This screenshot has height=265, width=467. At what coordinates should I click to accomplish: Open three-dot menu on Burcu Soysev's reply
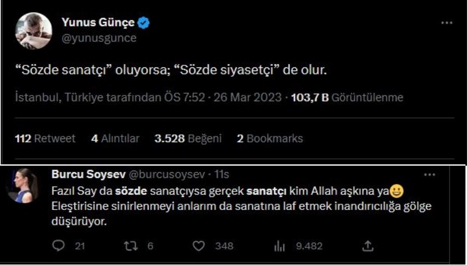(x=430, y=174)
